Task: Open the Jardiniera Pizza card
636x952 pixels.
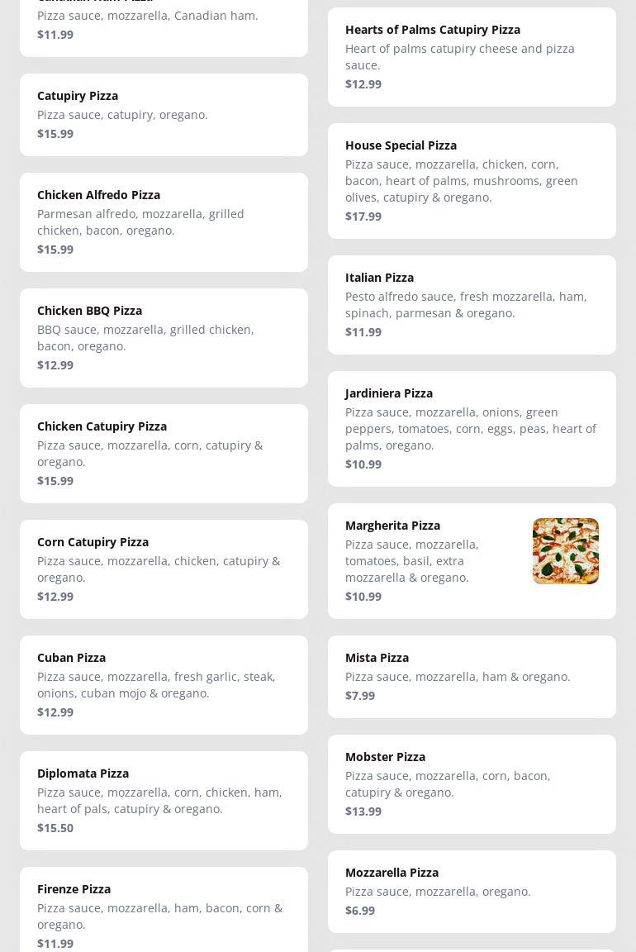Action: [472, 429]
